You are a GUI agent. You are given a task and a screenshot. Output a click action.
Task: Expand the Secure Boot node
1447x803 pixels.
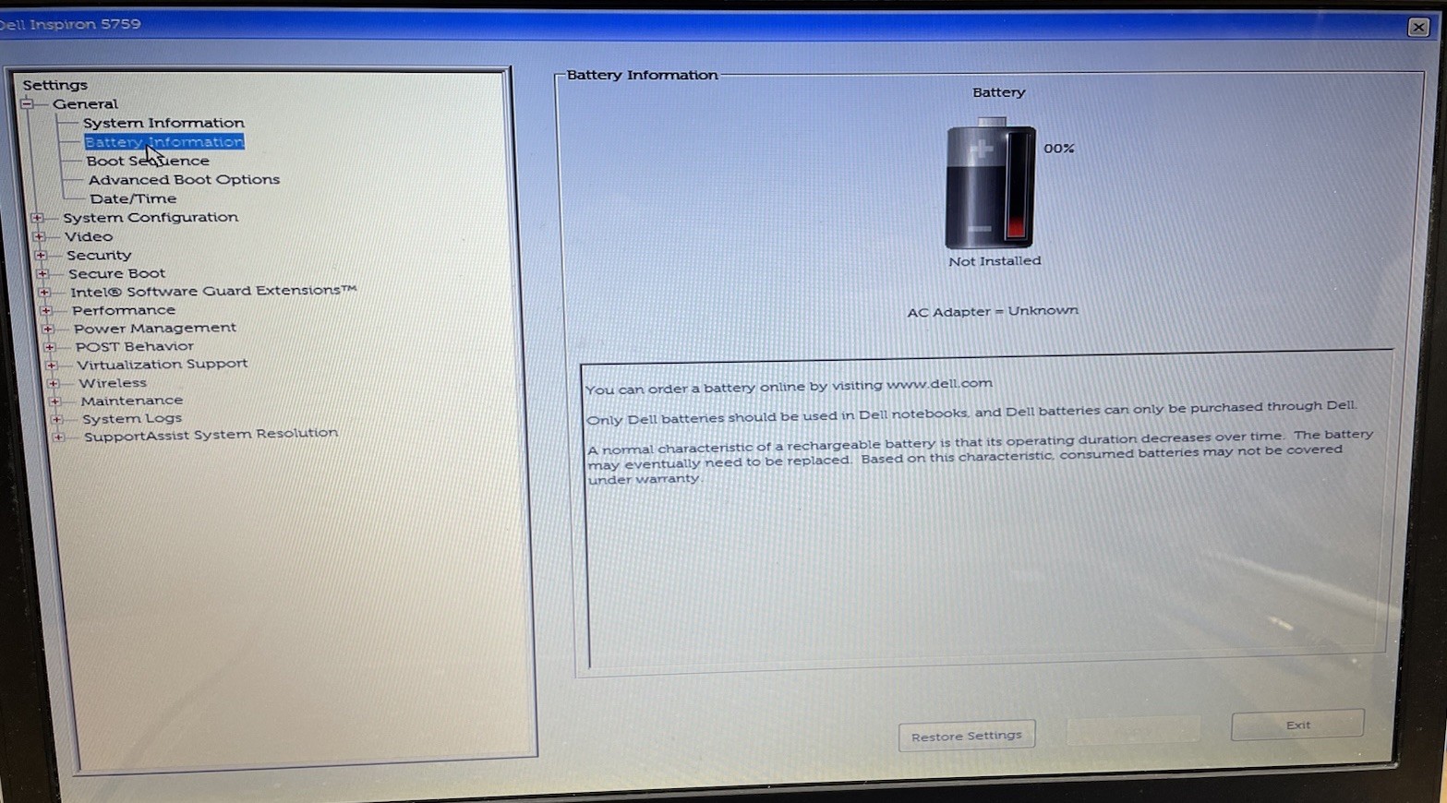42,273
